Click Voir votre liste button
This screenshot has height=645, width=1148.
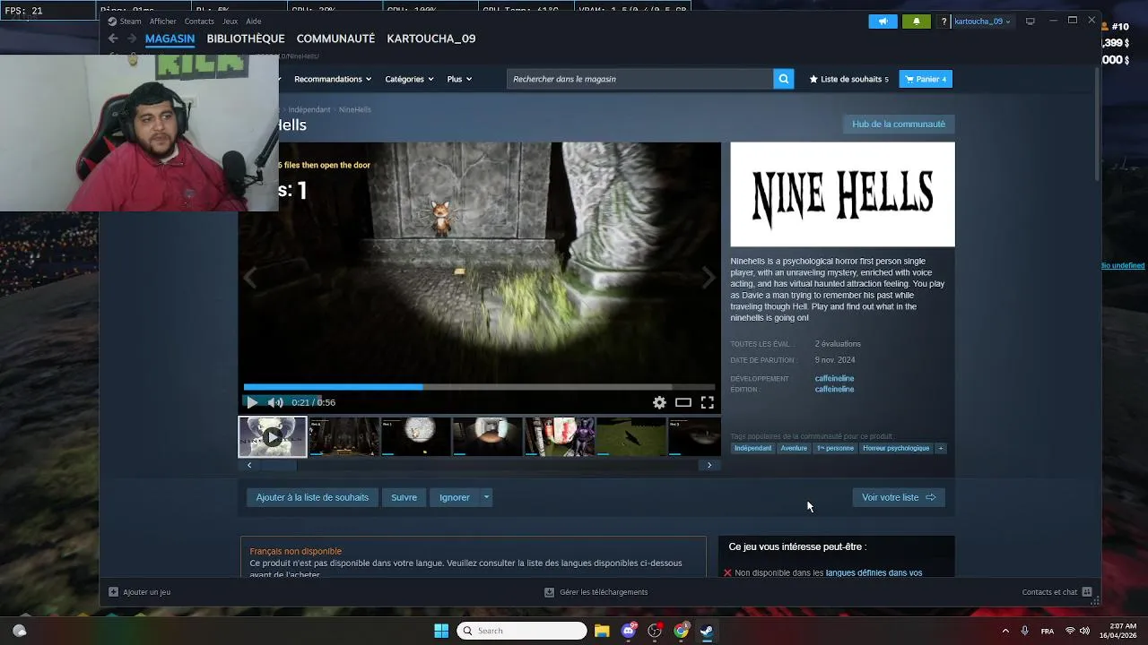[899, 497]
